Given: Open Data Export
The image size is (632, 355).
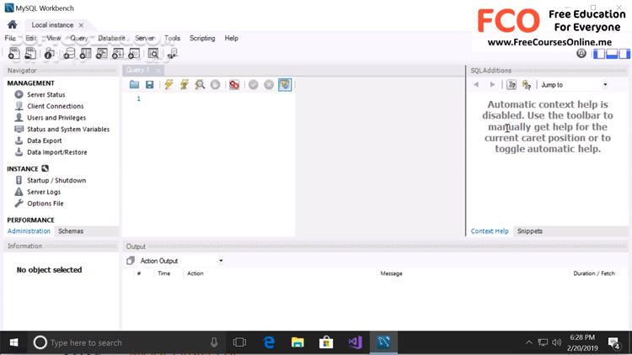Looking at the screenshot, I should tap(45, 140).
